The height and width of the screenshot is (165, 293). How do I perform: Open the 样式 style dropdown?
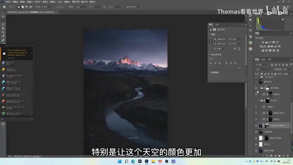(x=81, y=7)
